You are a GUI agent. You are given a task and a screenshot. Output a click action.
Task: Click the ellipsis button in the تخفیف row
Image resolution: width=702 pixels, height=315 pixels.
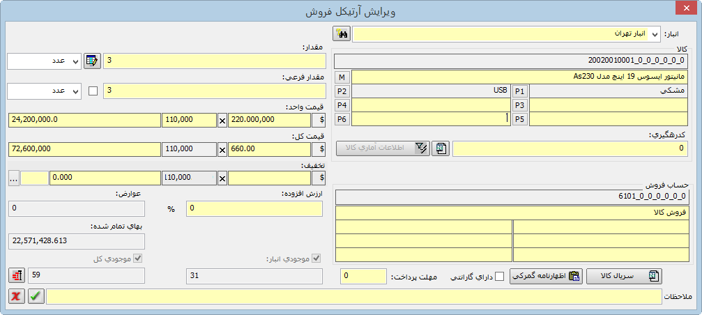tap(13, 178)
